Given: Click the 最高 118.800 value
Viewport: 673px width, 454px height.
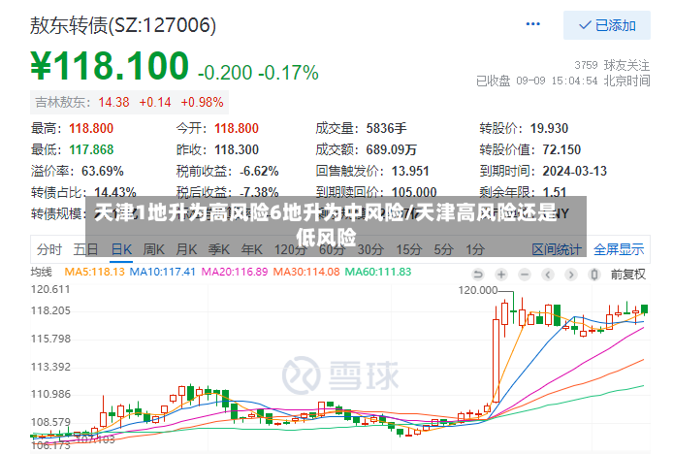Looking at the screenshot, I should [x=91, y=128].
